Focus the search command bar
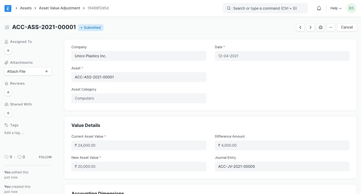Image resolution: width=361 pixels, height=194 pixels. pos(265,8)
